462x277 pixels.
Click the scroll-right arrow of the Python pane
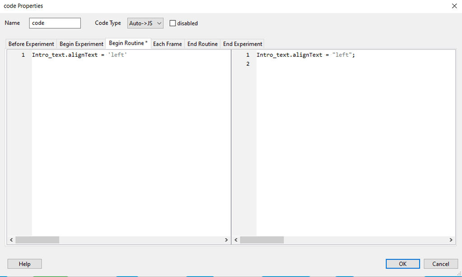click(x=226, y=240)
